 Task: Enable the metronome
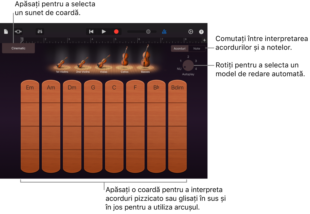point(164,31)
